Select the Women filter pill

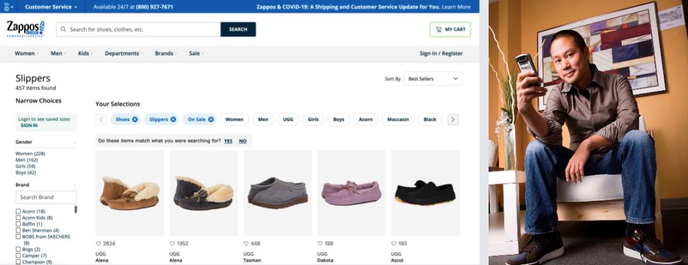tap(234, 119)
